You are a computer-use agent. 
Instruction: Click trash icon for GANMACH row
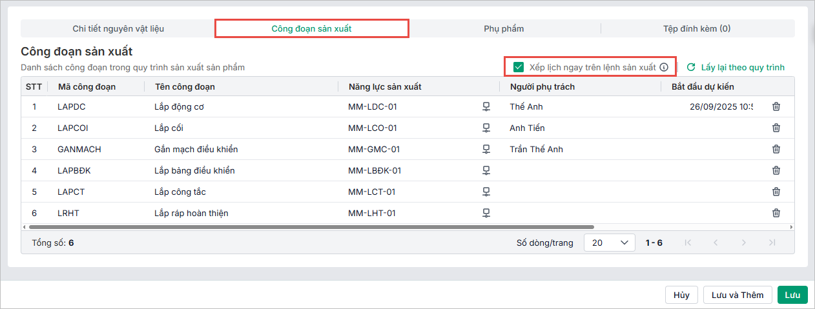776,150
